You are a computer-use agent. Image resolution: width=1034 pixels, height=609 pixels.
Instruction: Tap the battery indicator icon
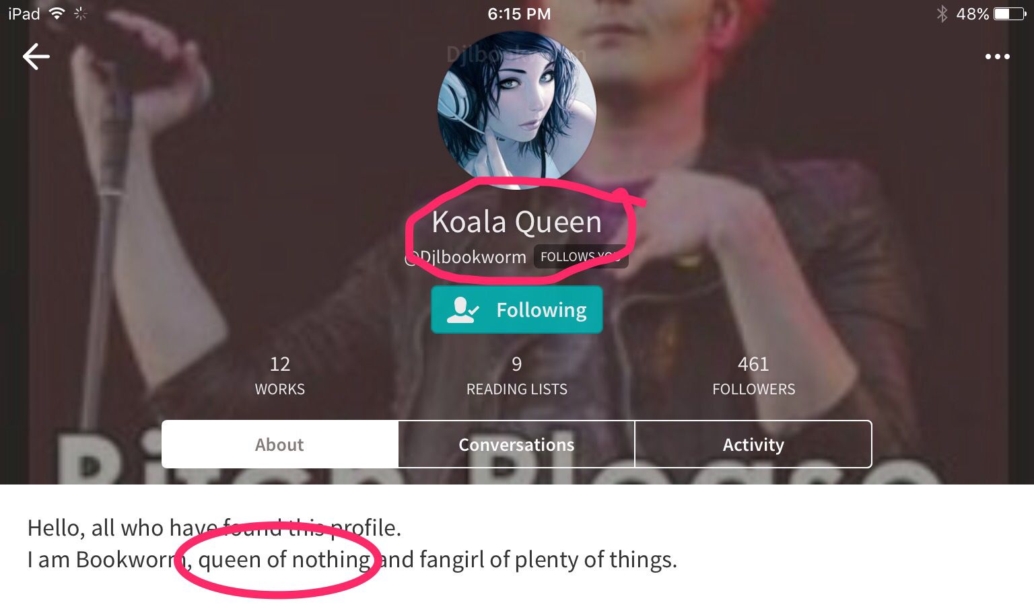coord(1010,13)
